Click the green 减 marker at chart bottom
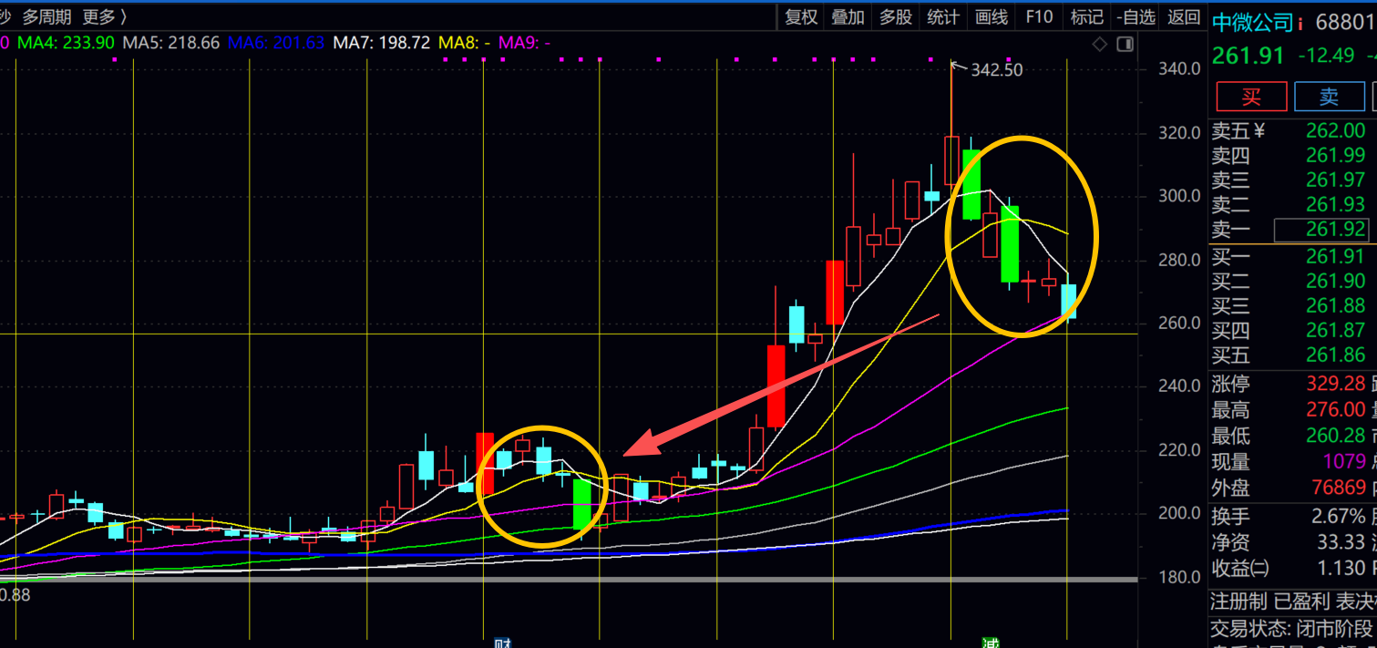 tap(990, 643)
